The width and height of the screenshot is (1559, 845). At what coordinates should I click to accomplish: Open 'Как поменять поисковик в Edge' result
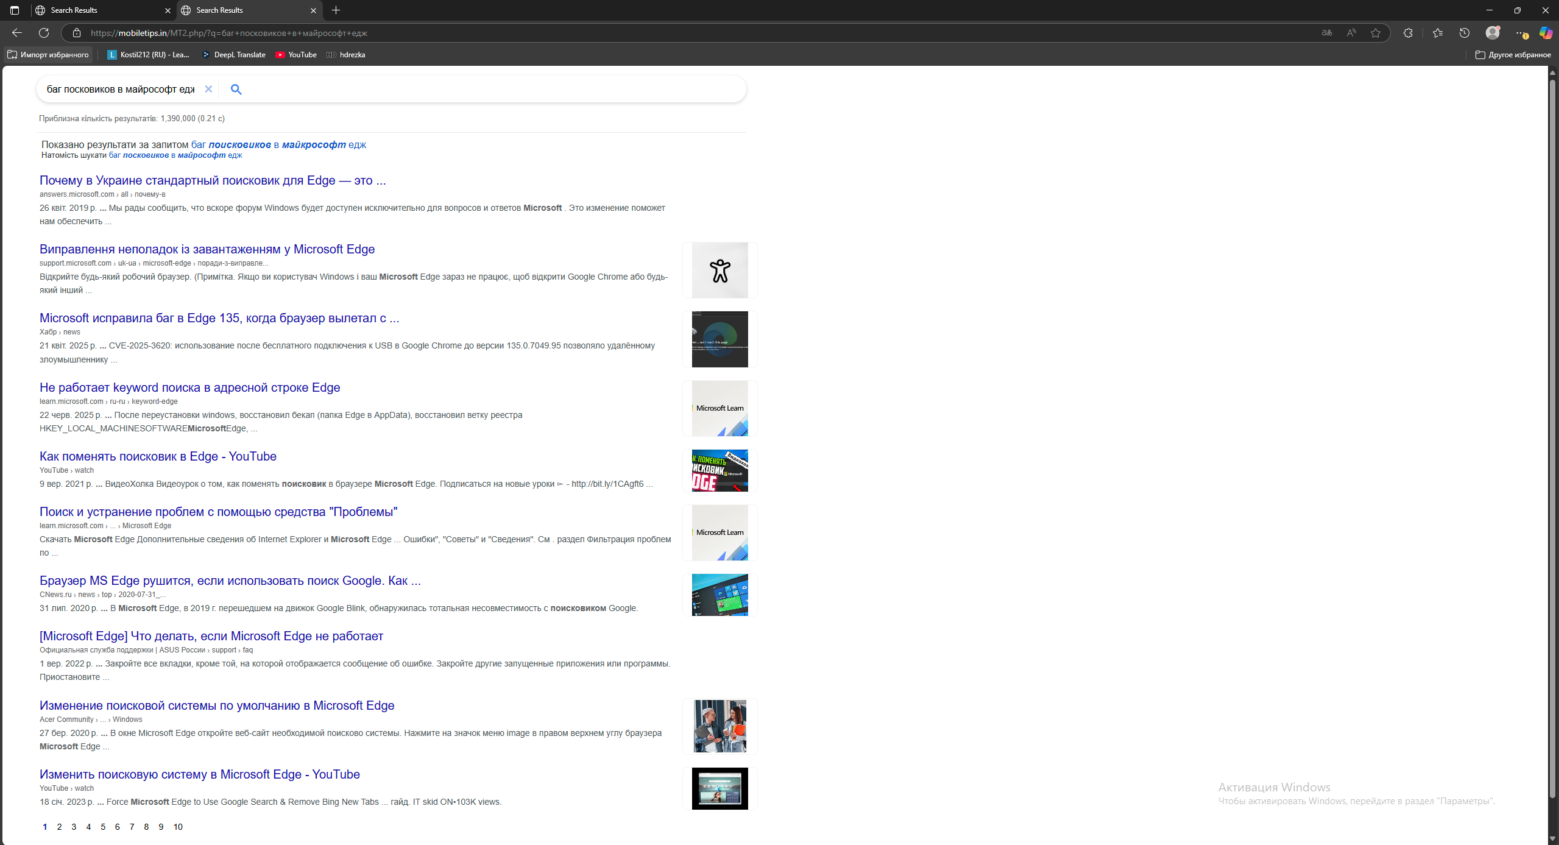click(158, 456)
